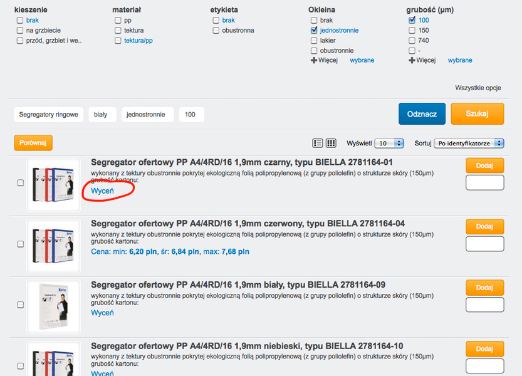Image resolution: width=522 pixels, height=376 pixels.
Task: Open czerwony BIELLA 2781164-04 product title
Action: coord(248,224)
